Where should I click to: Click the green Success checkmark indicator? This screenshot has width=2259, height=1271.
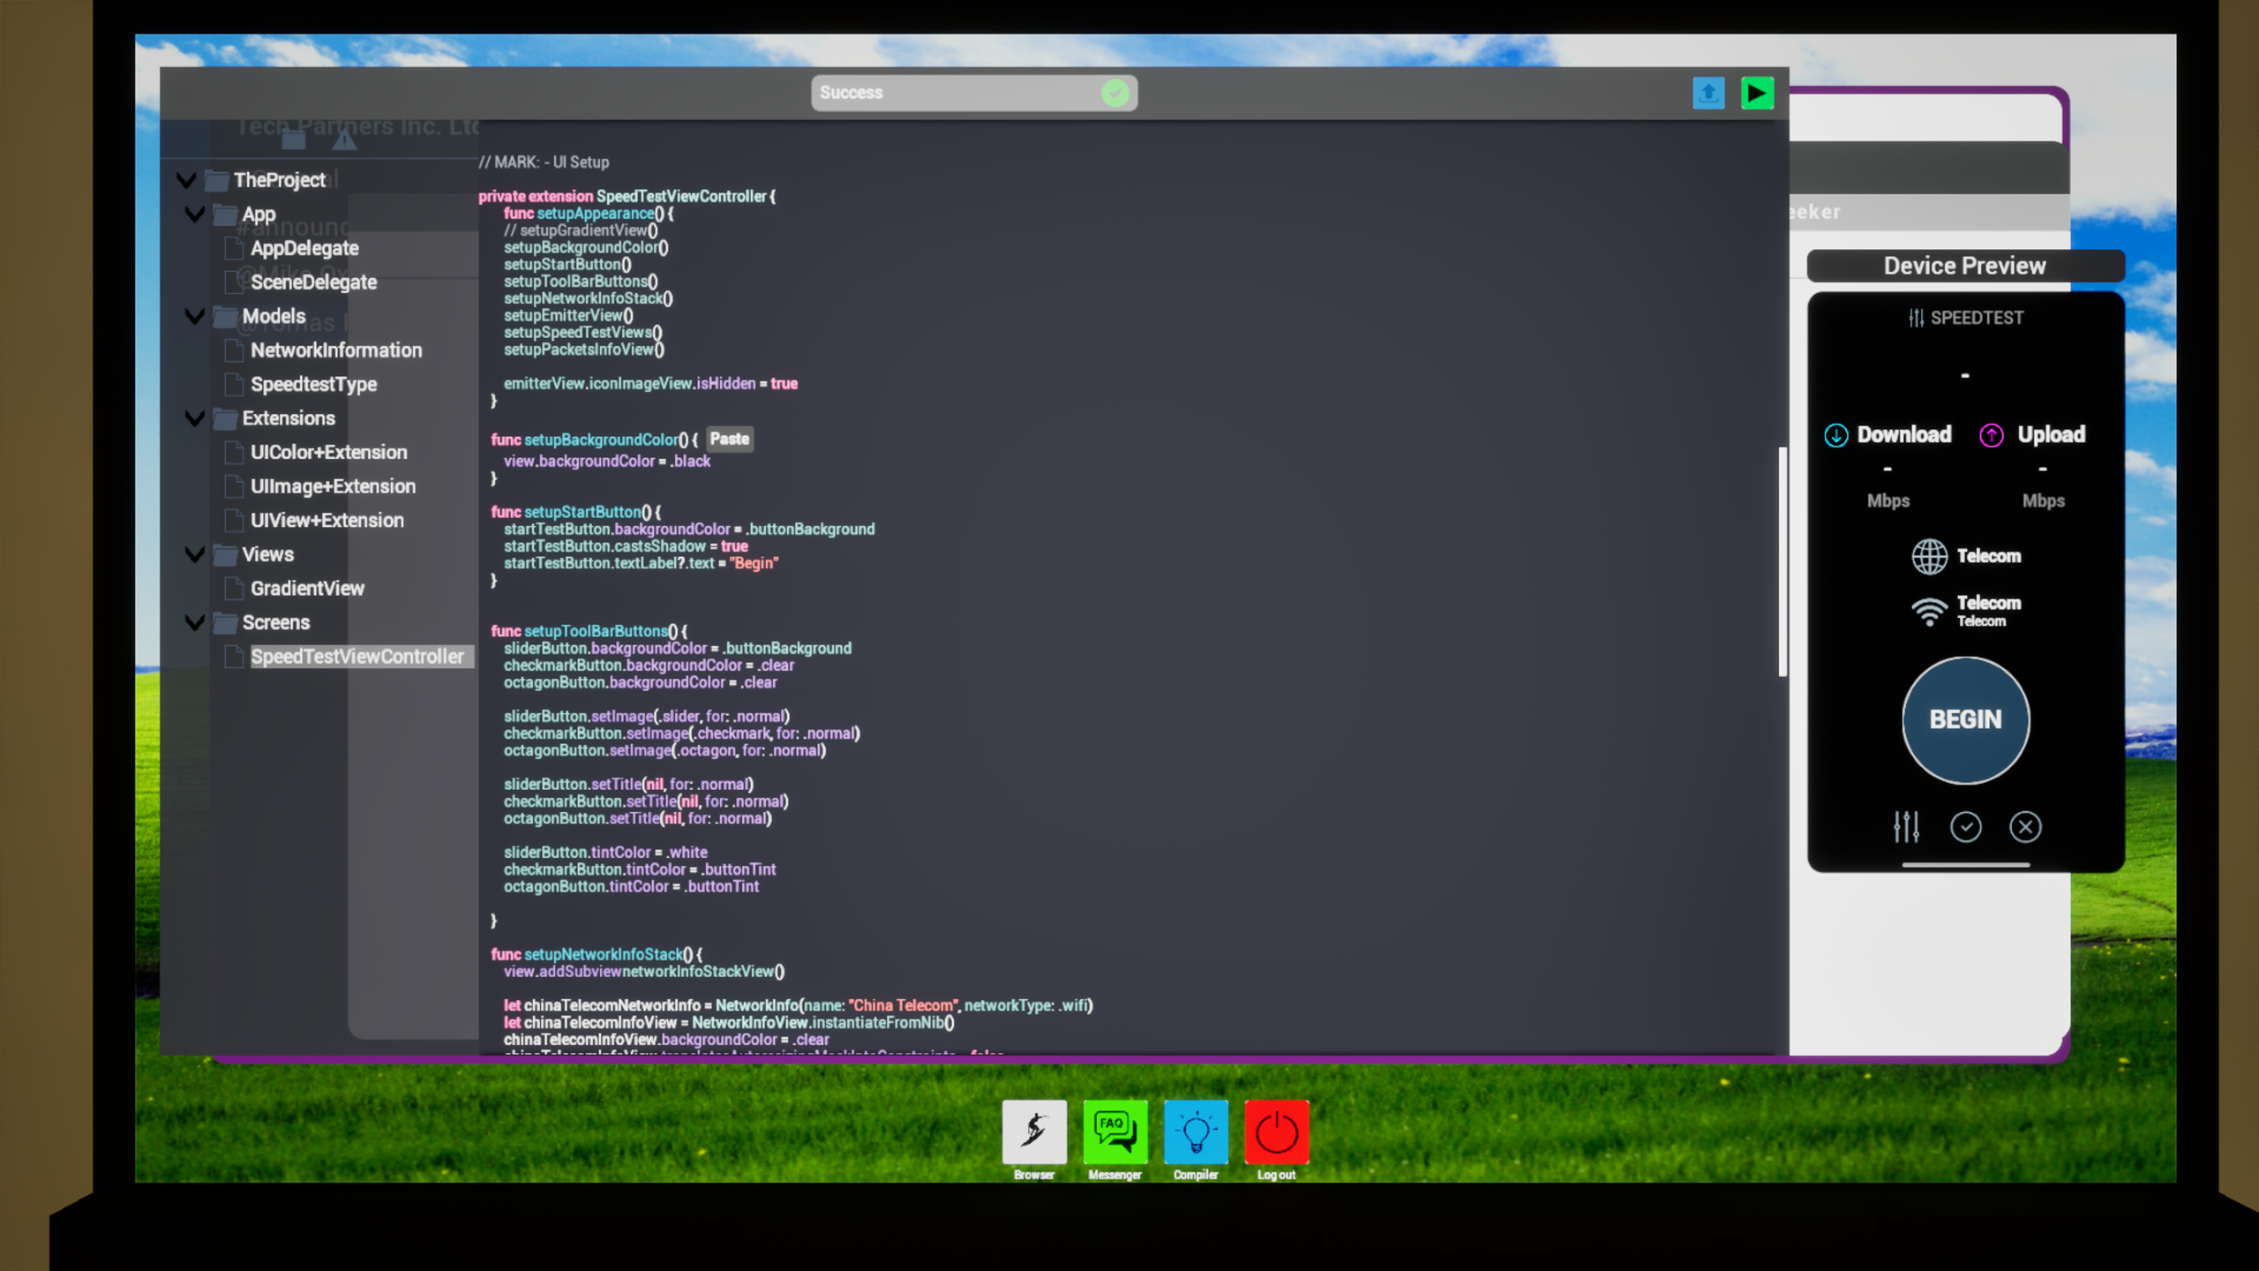click(x=1115, y=93)
